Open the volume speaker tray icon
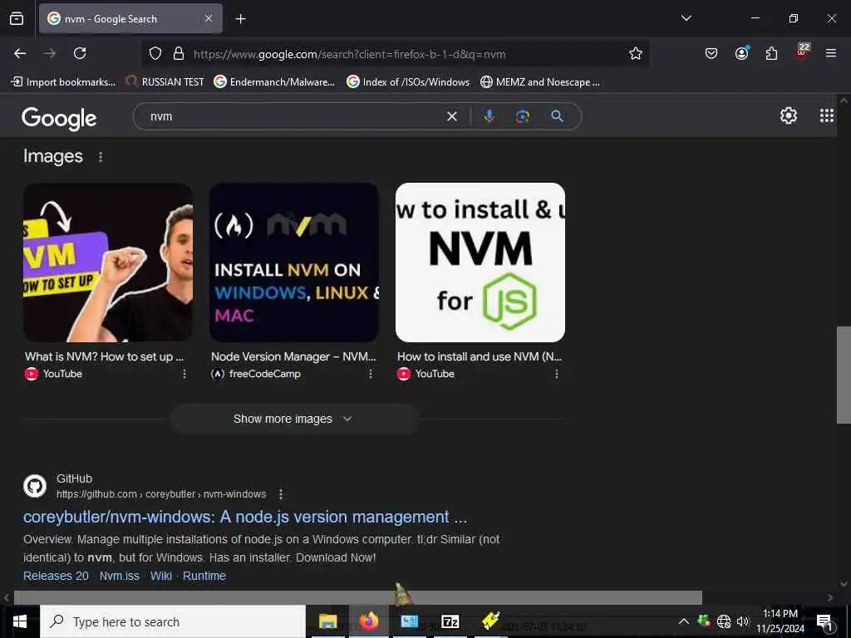 [743, 621]
